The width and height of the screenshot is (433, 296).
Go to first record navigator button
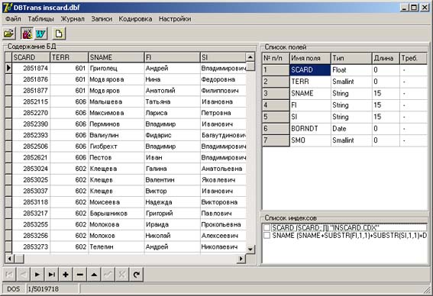tap(9, 275)
